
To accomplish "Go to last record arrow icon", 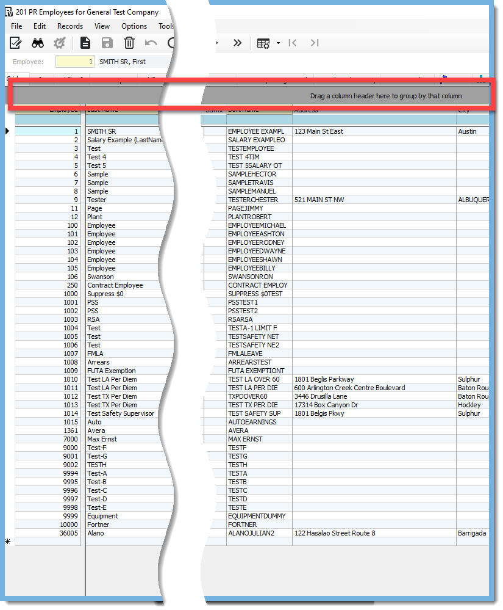I will [315, 43].
